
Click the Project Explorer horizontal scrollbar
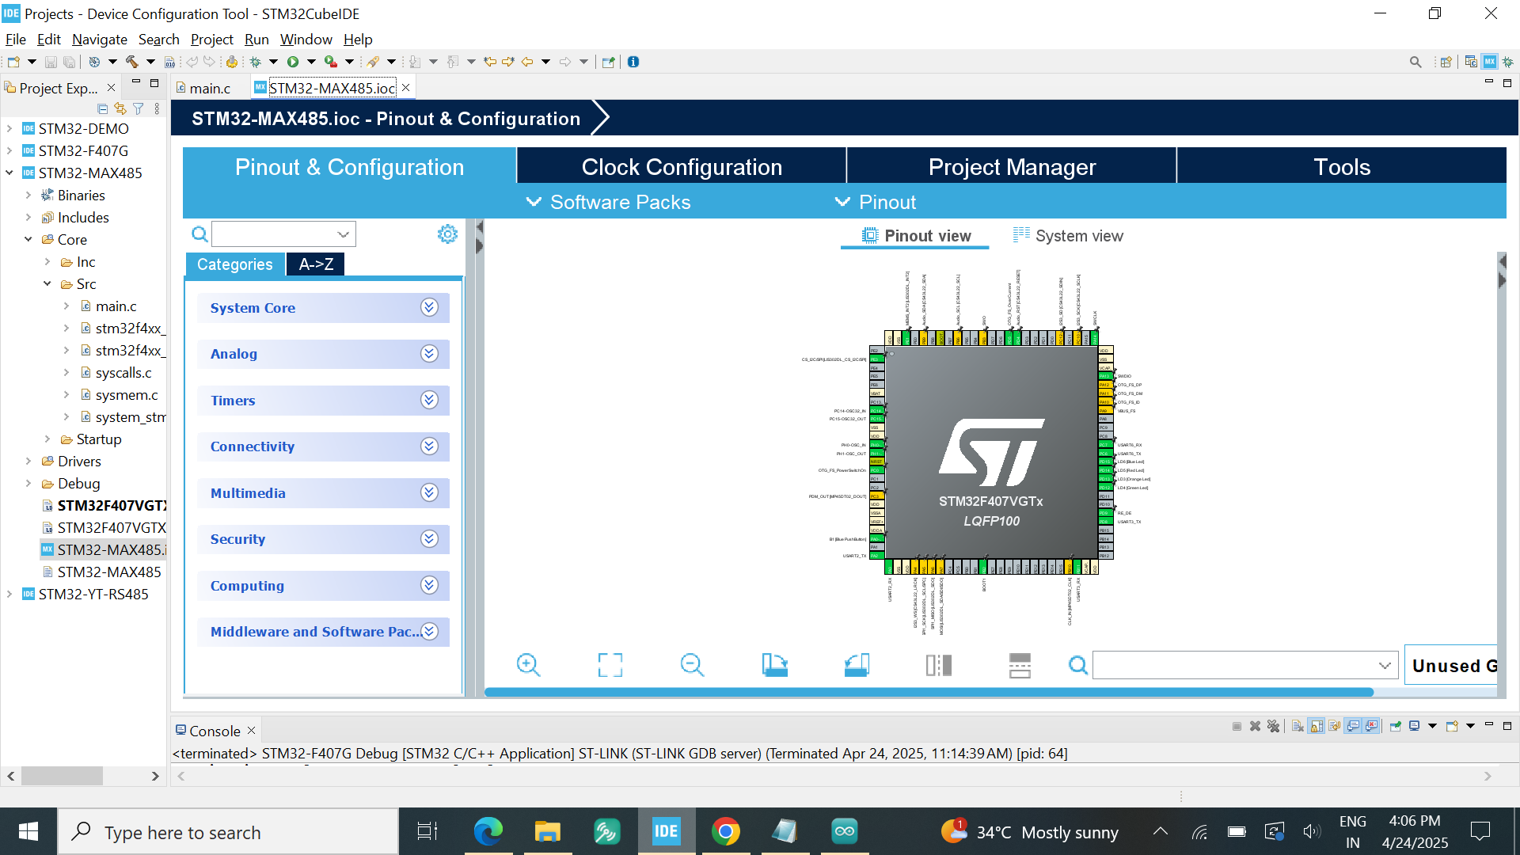pos(62,776)
